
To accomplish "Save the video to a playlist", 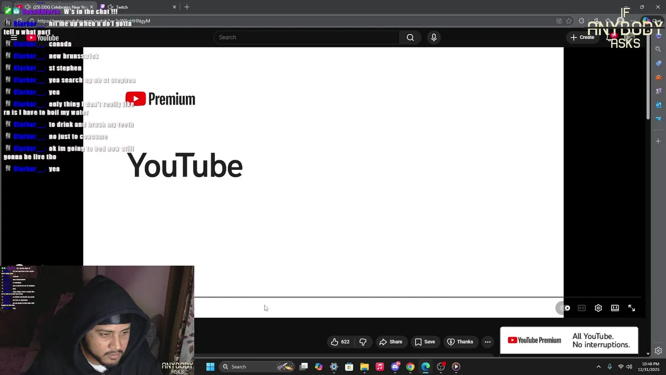I will [425, 342].
